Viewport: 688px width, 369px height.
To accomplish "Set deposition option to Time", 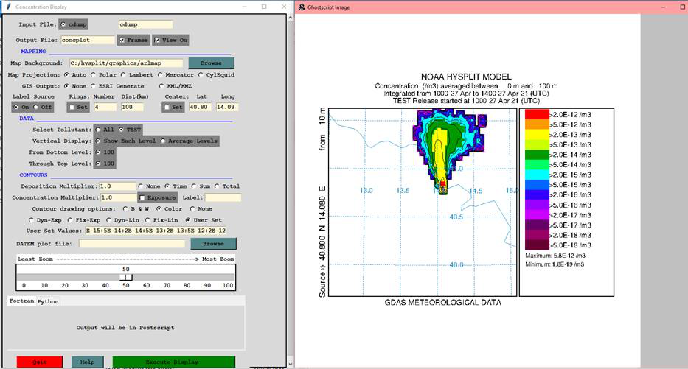I will pyautogui.click(x=167, y=186).
